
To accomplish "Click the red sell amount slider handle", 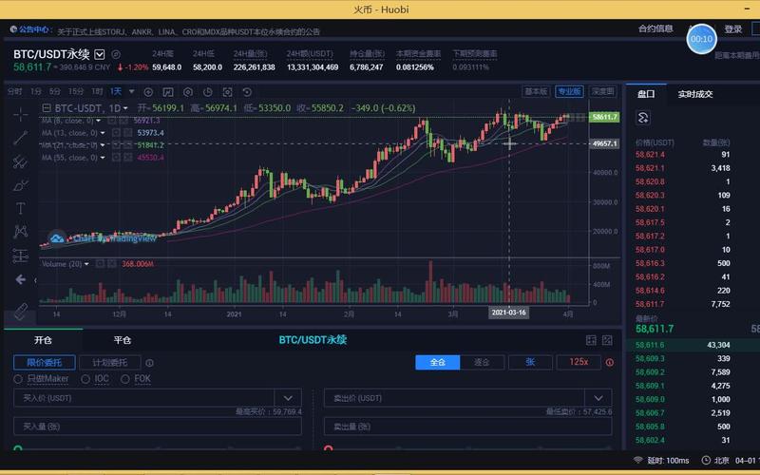I will [x=328, y=449].
